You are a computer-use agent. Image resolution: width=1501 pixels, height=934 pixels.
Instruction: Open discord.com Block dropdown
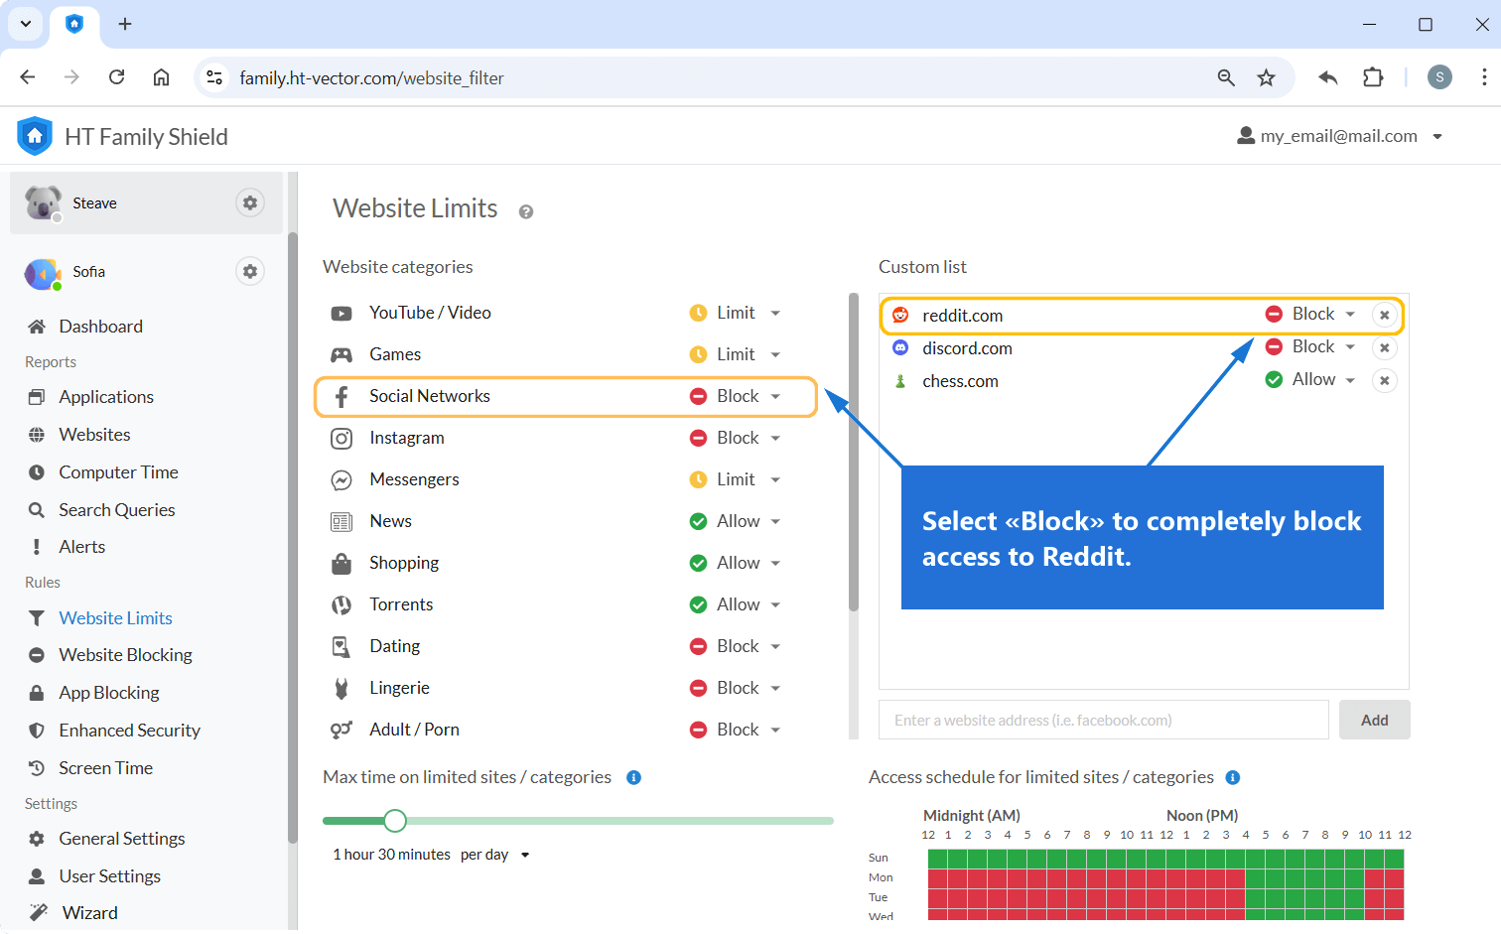click(x=1310, y=346)
